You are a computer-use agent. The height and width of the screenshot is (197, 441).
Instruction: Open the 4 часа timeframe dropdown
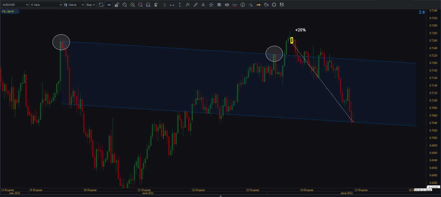46,5
